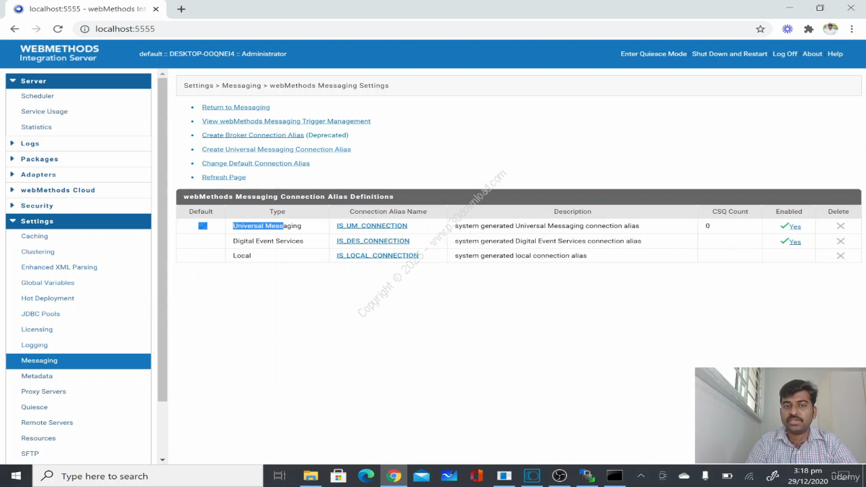Go to Global Variables settings
Image resolution: width=866 pixels, height=487 pixels.
click(47, 283)
